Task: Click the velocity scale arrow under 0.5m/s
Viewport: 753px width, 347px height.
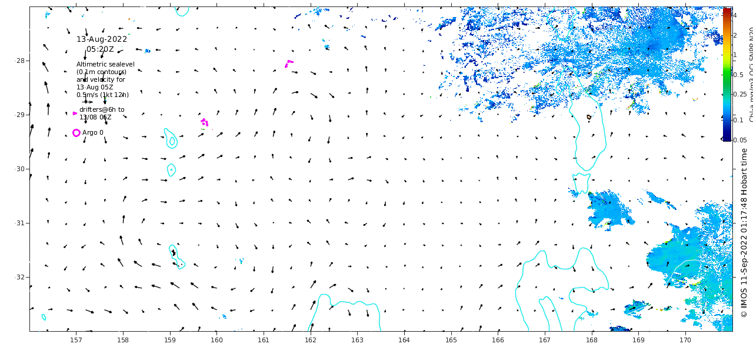Action: pyautogui.click(x=87, y=102)
